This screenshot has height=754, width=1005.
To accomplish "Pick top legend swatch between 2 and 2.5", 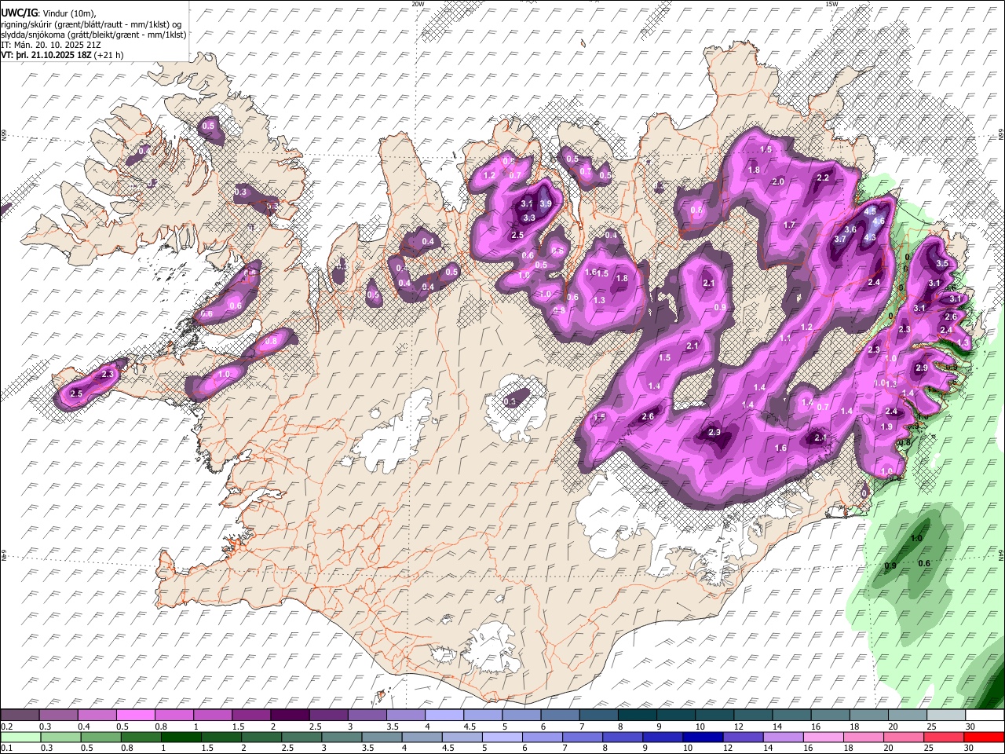I will tap(290, 716).
